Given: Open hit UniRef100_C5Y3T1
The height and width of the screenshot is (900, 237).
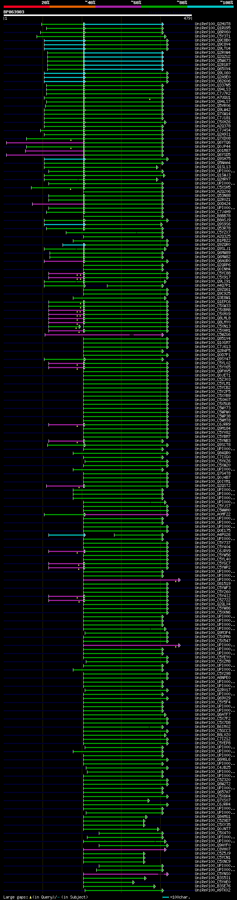Looking at the screenshot, I should (x=213, y=36).
